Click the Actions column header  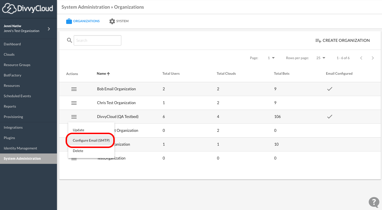(72, 74)
